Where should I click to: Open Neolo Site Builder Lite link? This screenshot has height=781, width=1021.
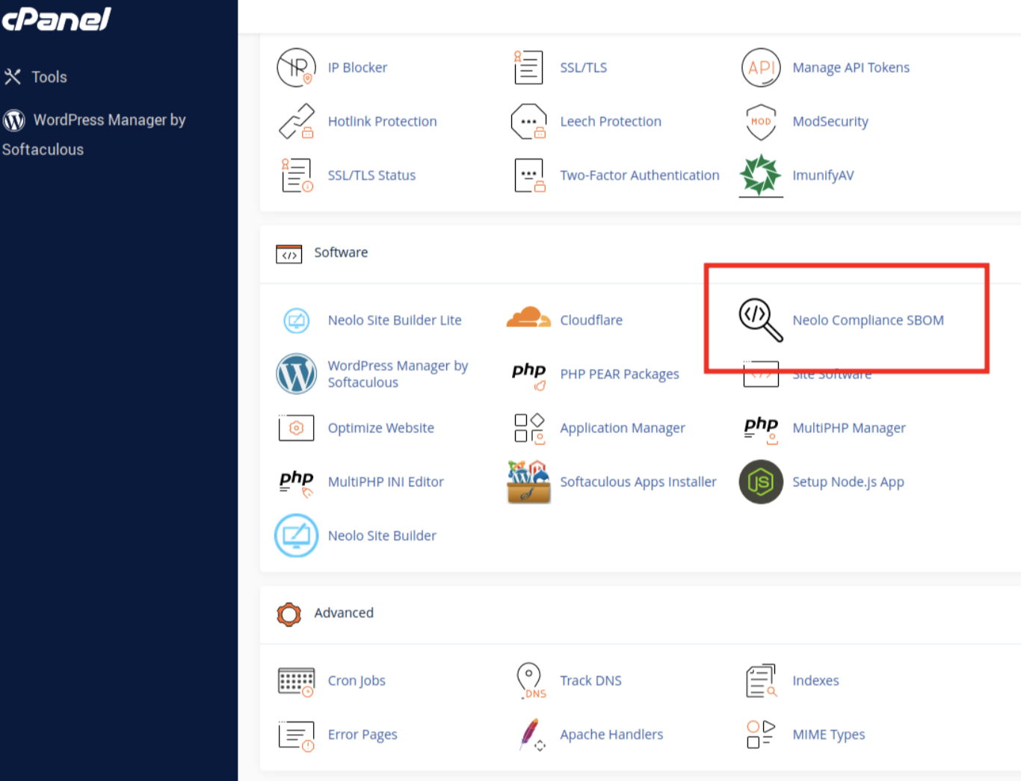click(x=395, y=320)
